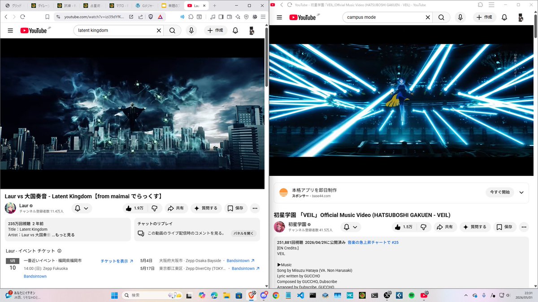Click 今すぐ開始 on the sponsor ad

pyautogui.click(x=500, y=192)
